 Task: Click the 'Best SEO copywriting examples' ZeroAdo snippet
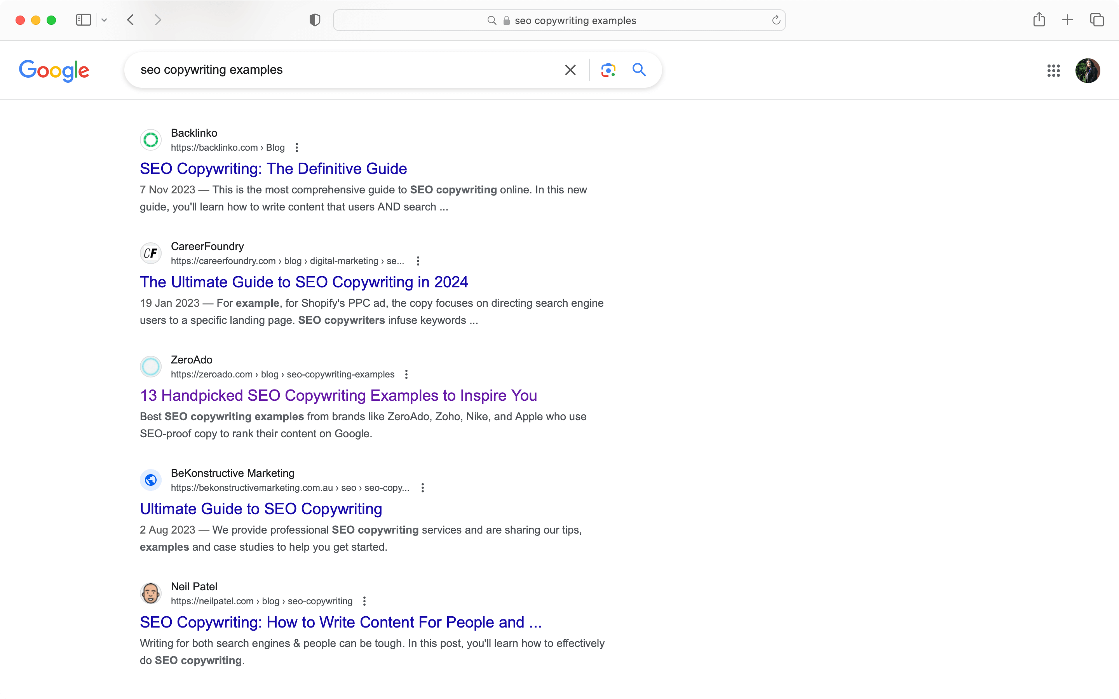[x=363, y=425]
